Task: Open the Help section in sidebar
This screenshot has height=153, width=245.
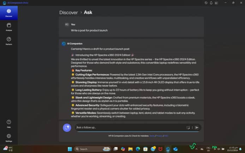Action: coord(9,124)
